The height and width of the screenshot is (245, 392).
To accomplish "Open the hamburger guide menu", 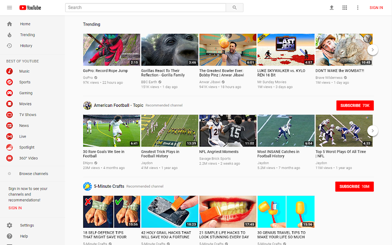I will [9, 7].
